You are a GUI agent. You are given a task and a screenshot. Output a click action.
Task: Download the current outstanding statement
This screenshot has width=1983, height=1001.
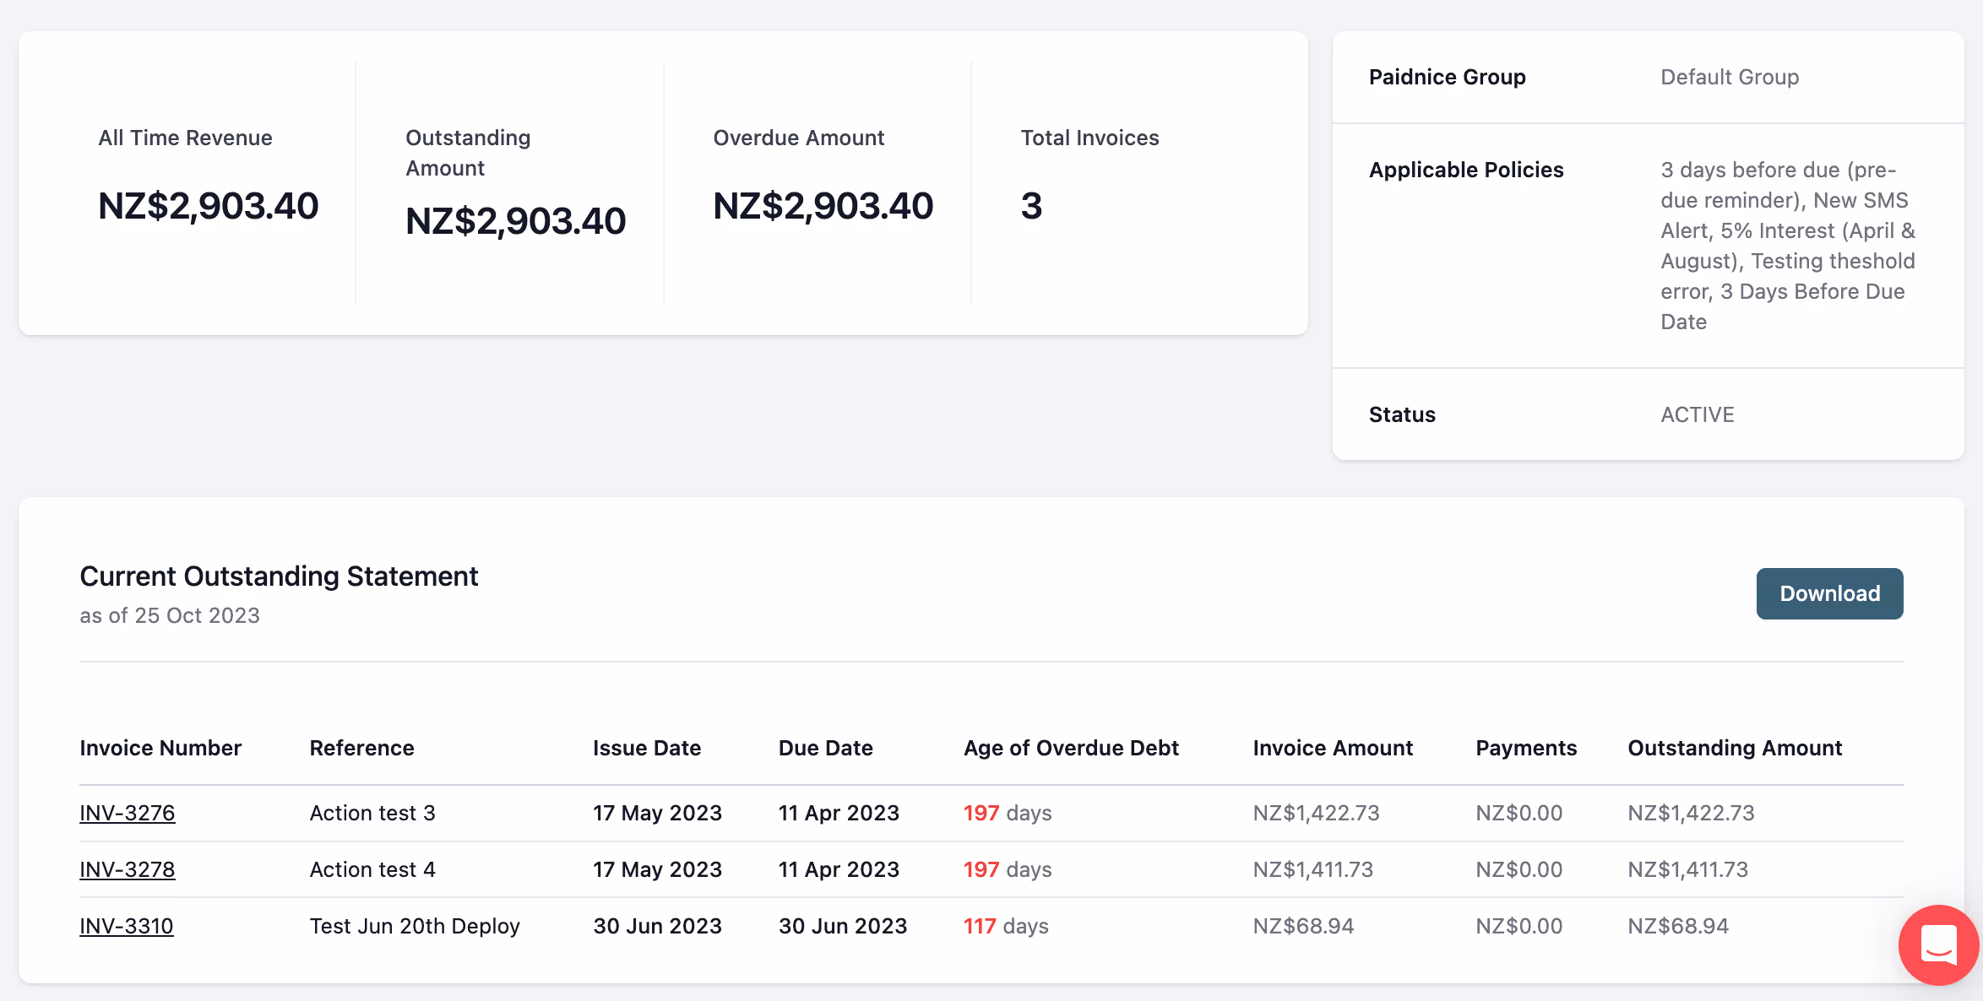(1829, 593)
